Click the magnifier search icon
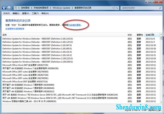The width and height of the screenshot is (164, 114). coord(160,8)
